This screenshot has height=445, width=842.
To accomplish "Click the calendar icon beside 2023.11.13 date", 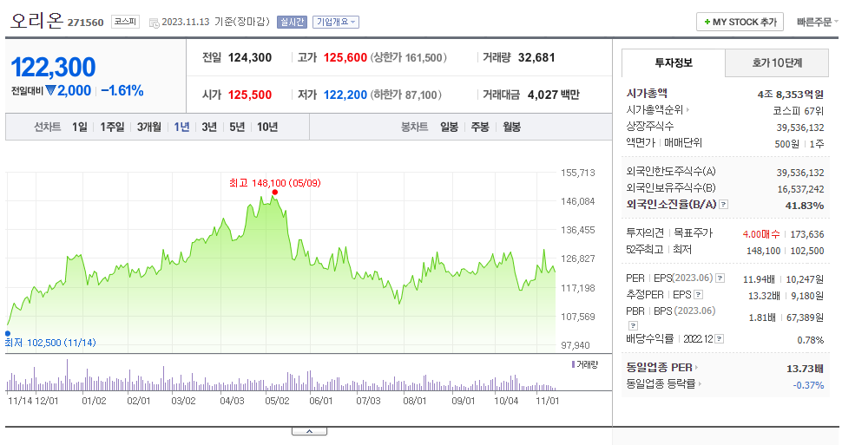I will click(x=155, y=23).
